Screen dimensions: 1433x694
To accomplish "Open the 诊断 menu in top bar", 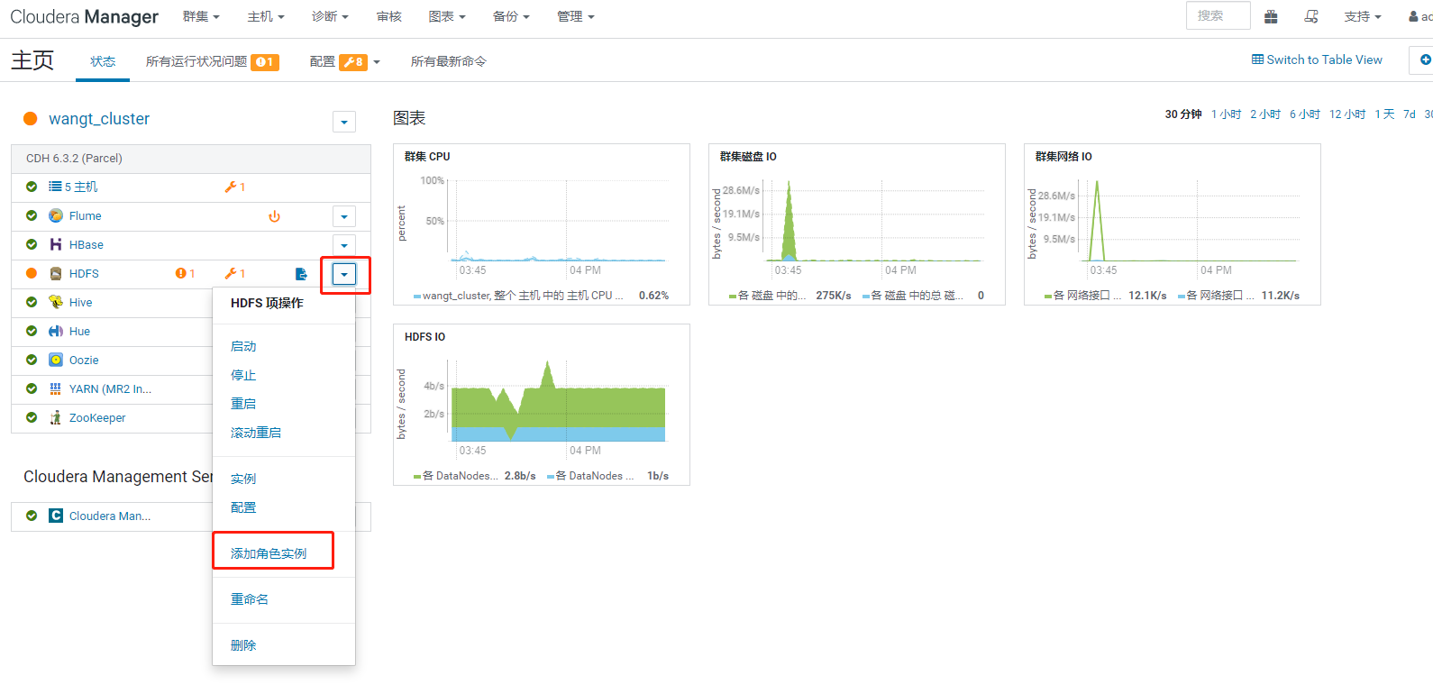I will (x=330, y=16).
